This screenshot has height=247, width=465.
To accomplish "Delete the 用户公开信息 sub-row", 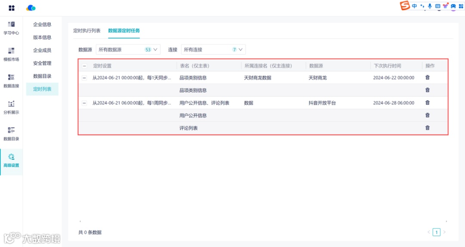I will click(428, 115).
